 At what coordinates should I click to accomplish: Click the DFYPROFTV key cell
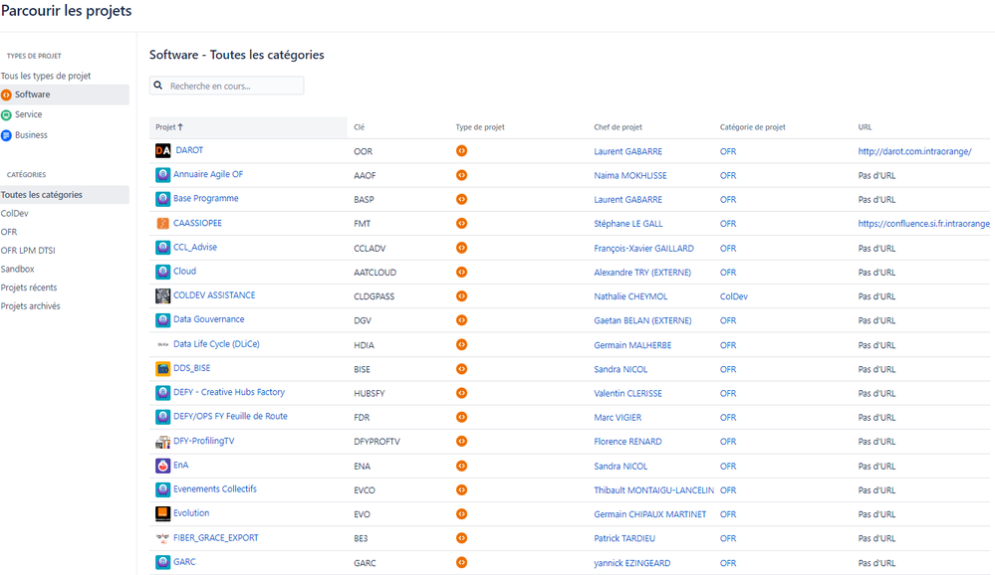[376, 442]
